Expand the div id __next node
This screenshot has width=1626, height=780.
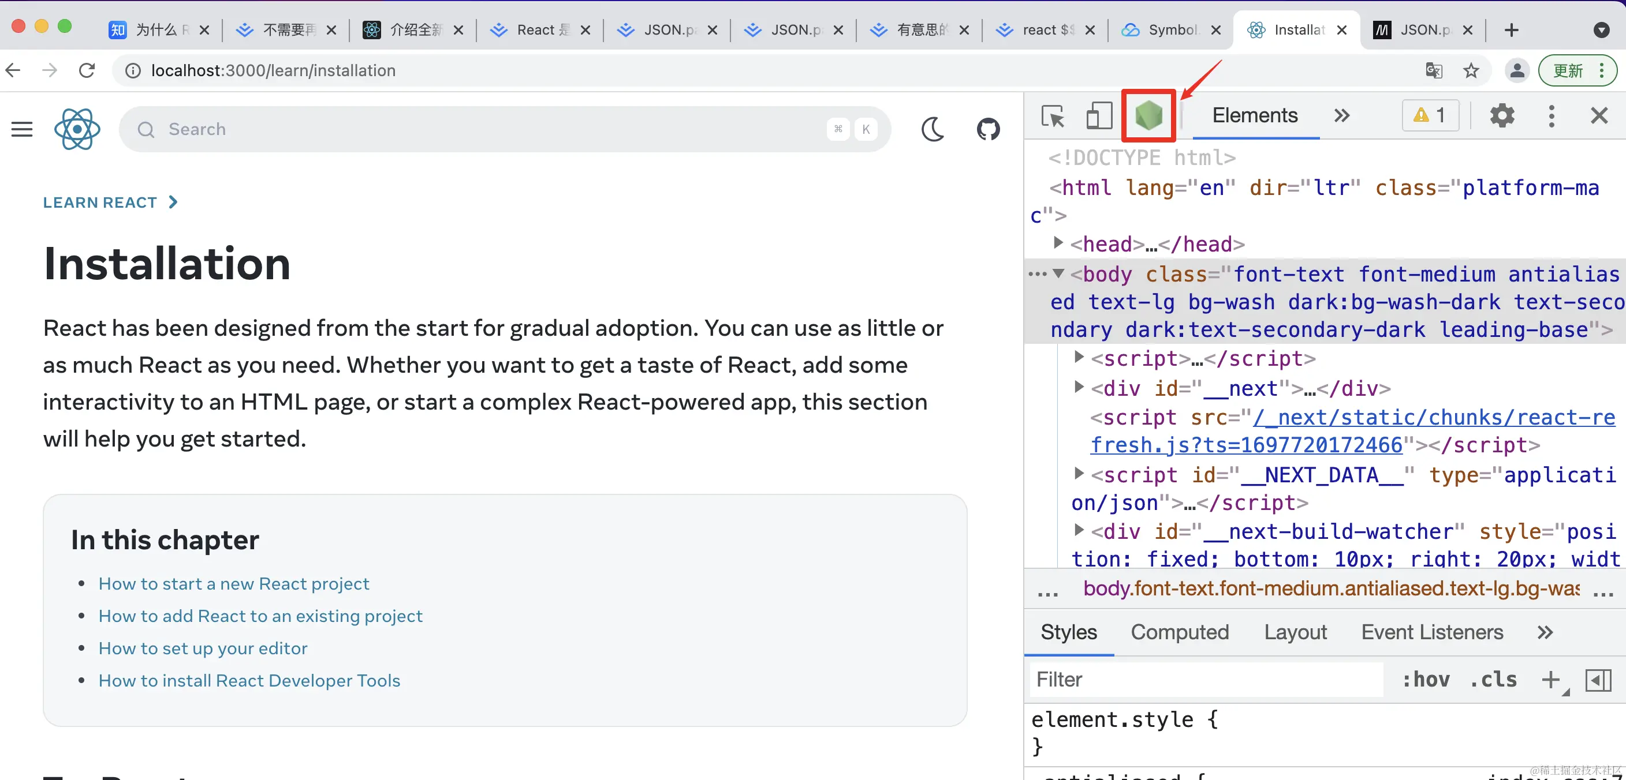[1079, 387]
